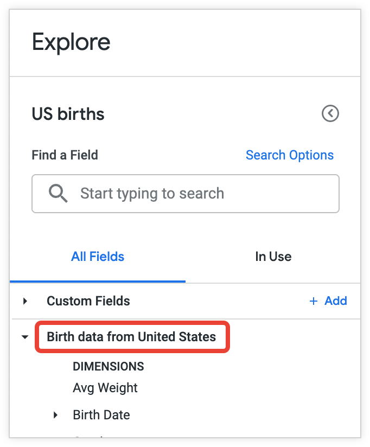Expand the Birth Date dimension group arrow
The width and height of the screenshot is (370, 447).
55,416
